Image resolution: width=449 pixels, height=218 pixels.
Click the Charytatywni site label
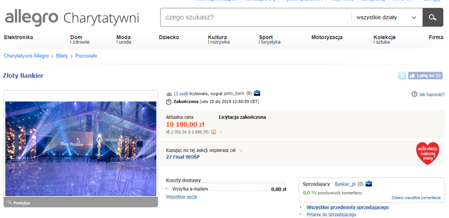click(101, 18)
